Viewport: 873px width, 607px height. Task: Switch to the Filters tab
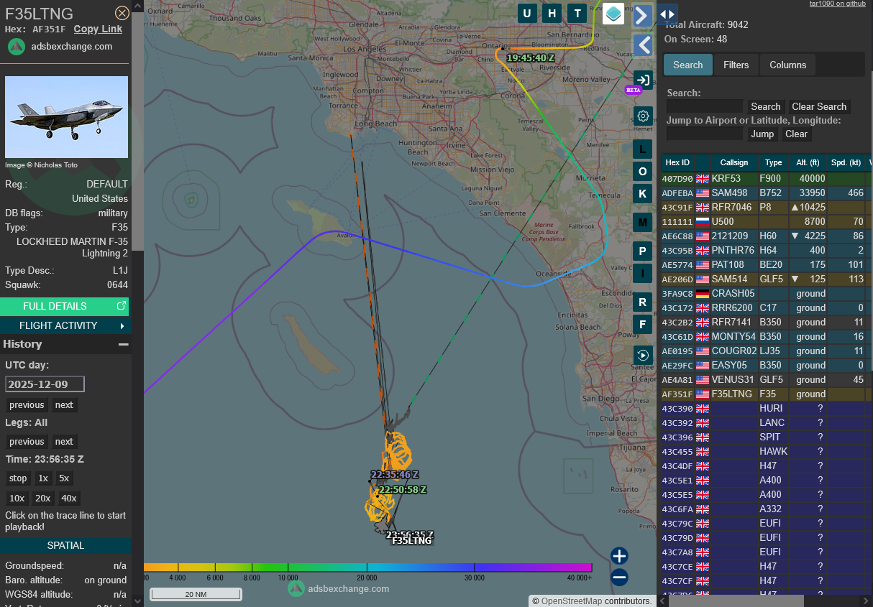coord(736,65)
